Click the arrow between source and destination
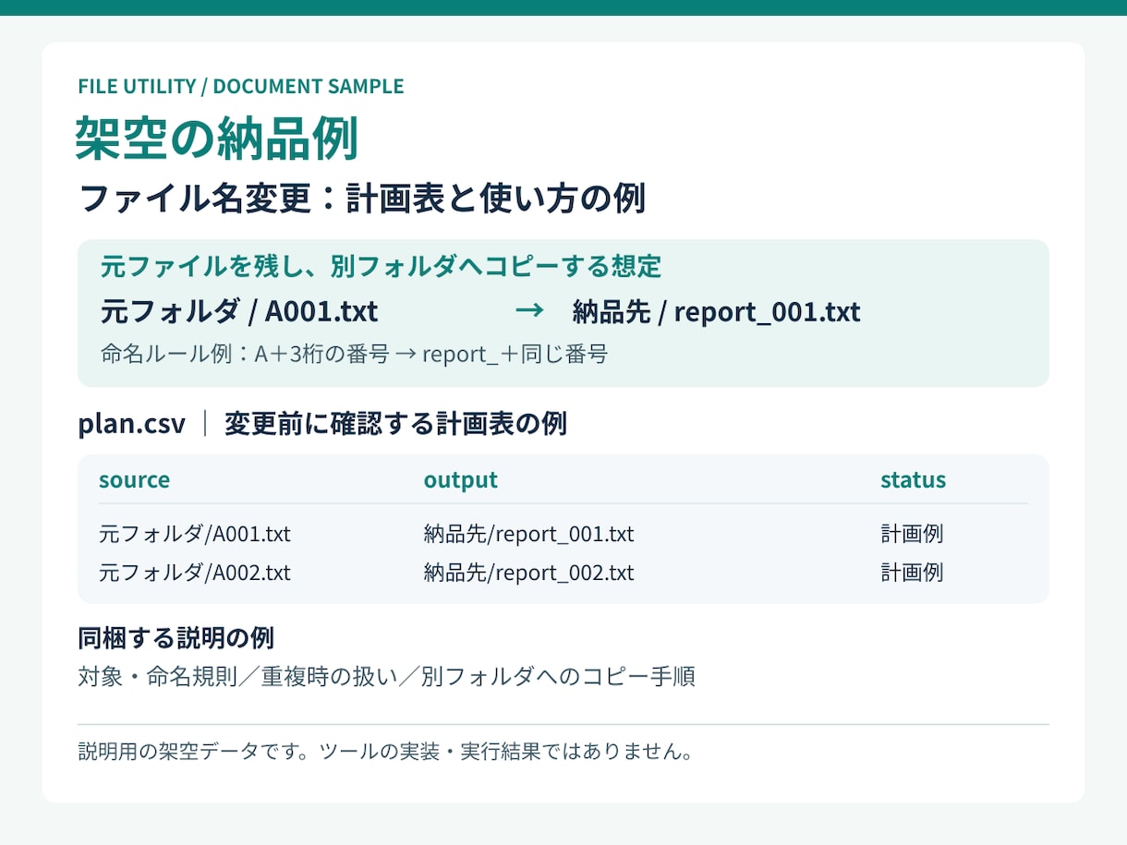This screenshot has height=845, width=1127. [529, 310]
